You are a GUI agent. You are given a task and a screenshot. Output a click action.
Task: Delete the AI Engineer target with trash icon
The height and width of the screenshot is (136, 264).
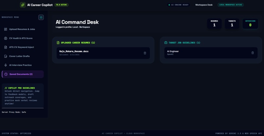click(253, 53)
